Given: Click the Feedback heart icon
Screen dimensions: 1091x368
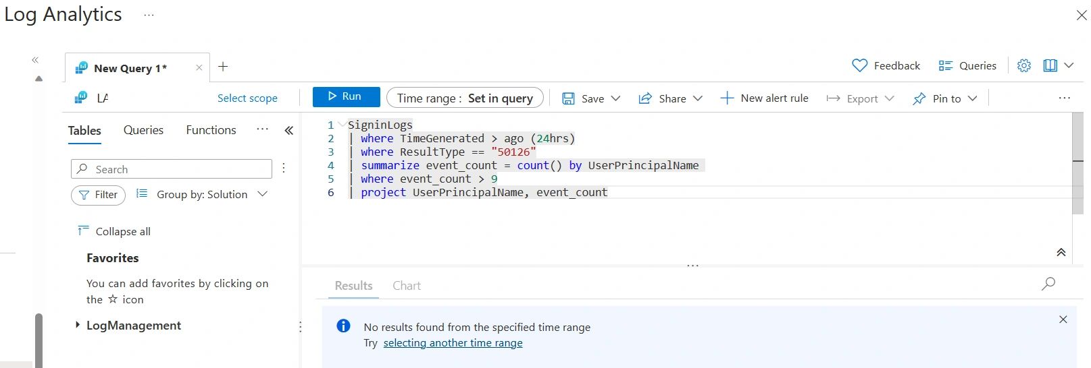Looking at the screenshot, I should [x=859, y=65].
